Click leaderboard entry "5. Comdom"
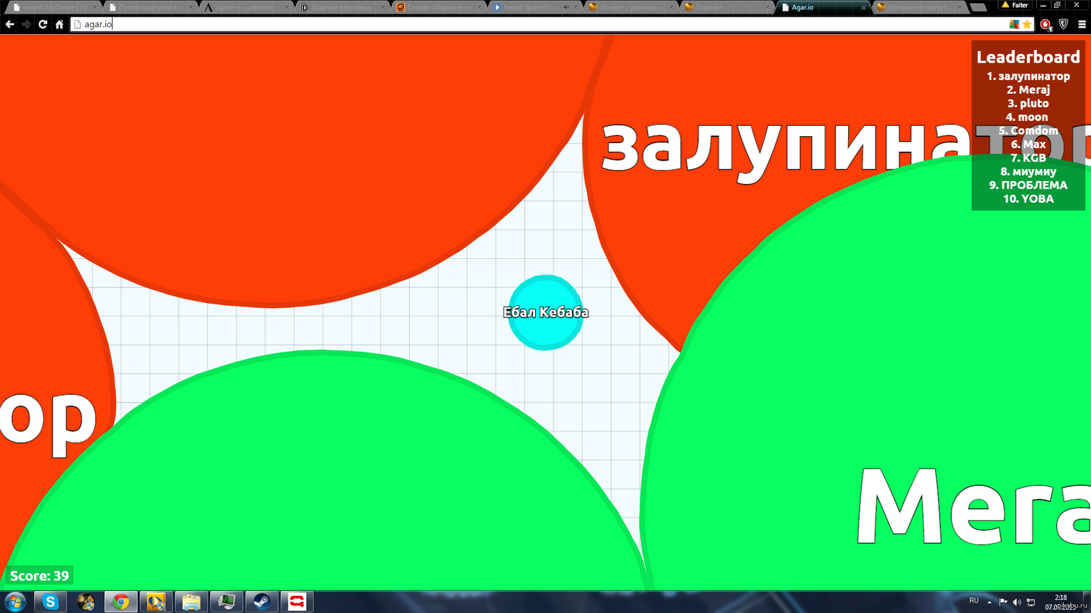 [1028, 131]
